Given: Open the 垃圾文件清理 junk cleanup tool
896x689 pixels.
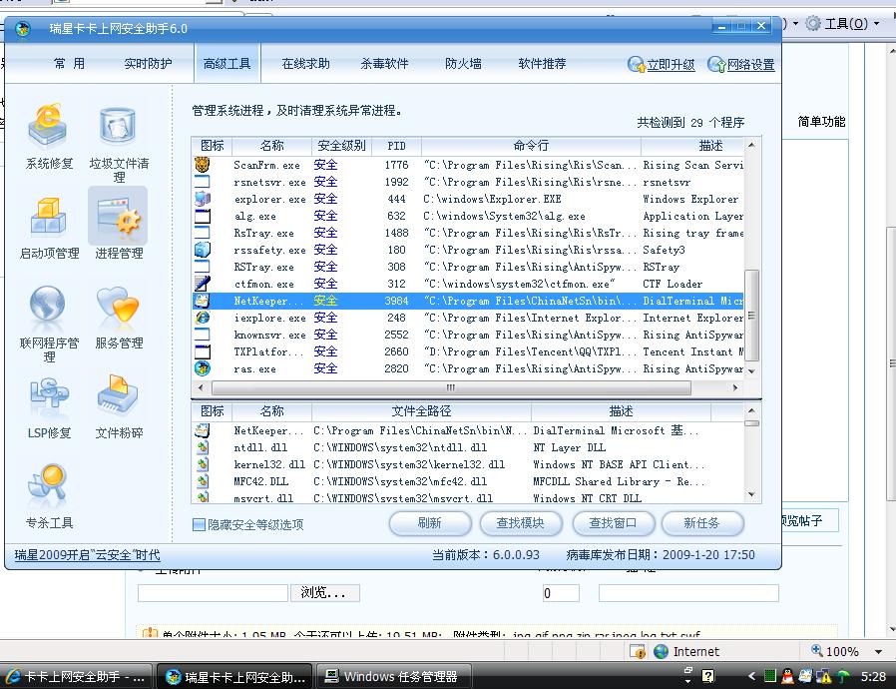Looking at the screenshot, I should (x=119, y=127).
